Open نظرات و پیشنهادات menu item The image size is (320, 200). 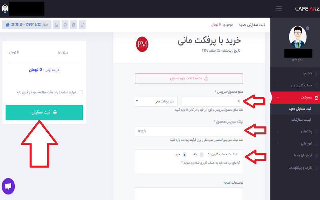300,168
